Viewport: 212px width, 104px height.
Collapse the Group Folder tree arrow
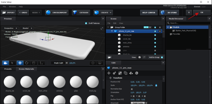pos(108,27)
